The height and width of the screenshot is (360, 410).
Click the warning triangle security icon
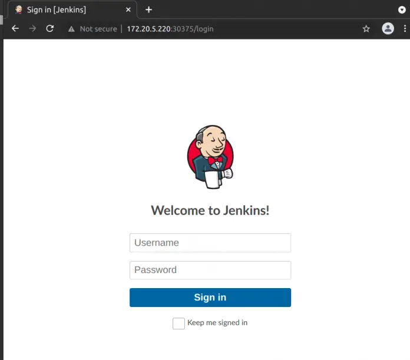[71, 29]
